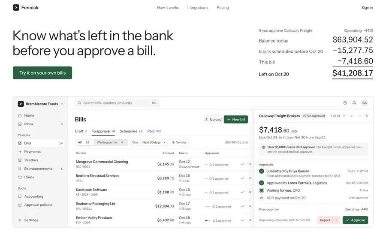Sort by the Due column header
The width and height of the screenshot is (386, 241).
pos(183,153)
